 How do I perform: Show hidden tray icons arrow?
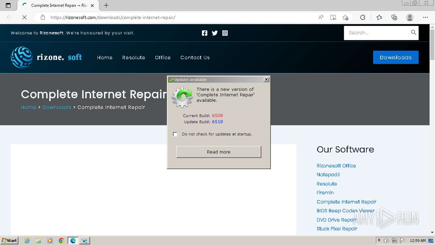pyautogui.click(x=379, y=240)
